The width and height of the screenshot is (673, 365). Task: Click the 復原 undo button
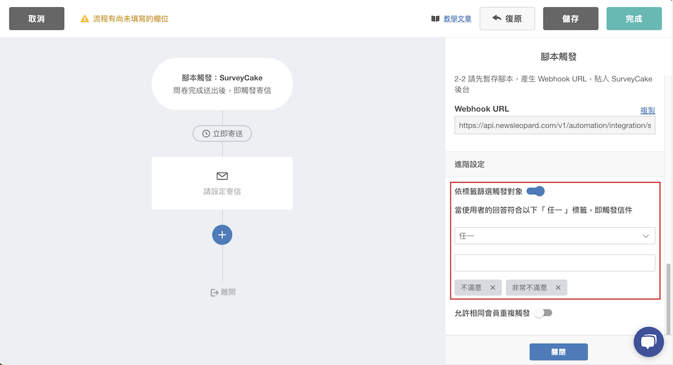[507, 18]
